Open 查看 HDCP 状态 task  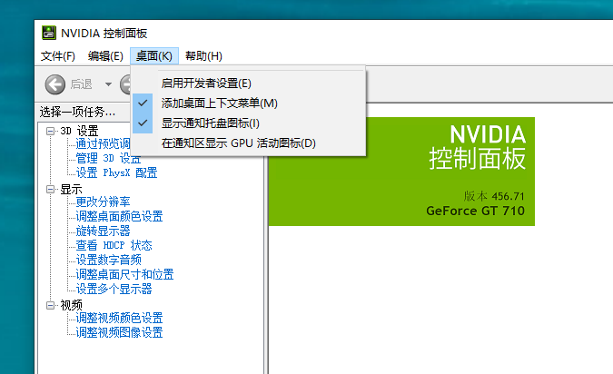tap(114, 245)
